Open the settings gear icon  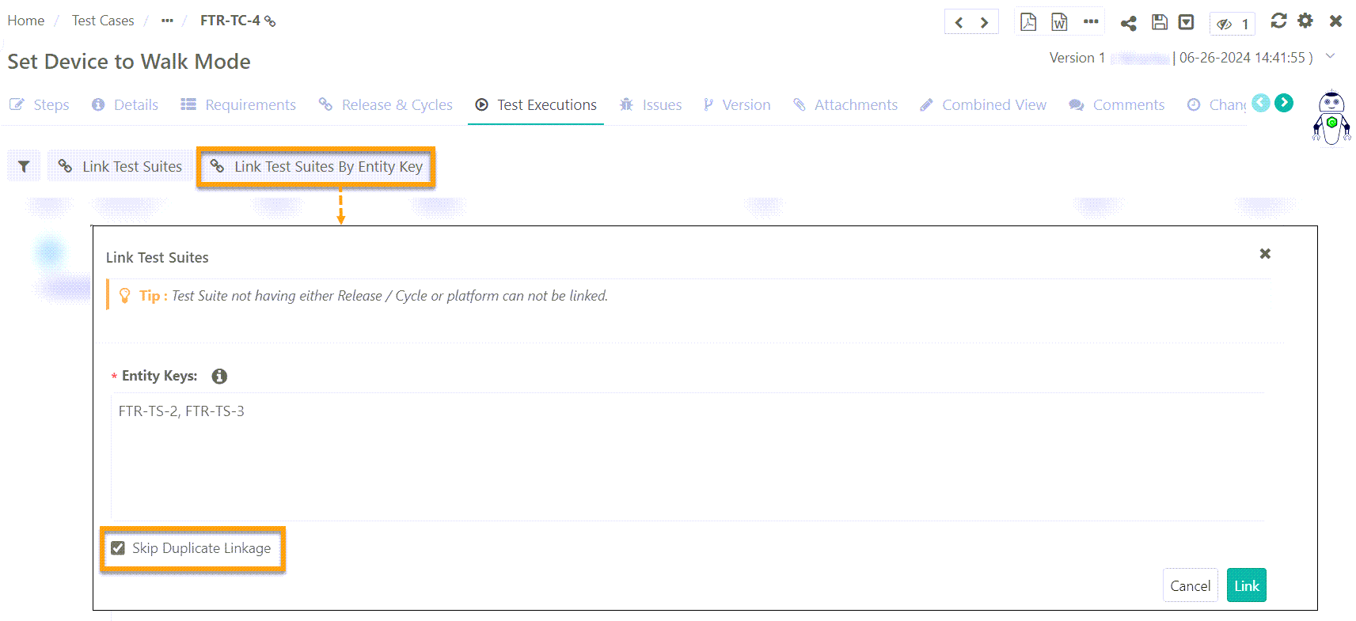point(1305,21)
